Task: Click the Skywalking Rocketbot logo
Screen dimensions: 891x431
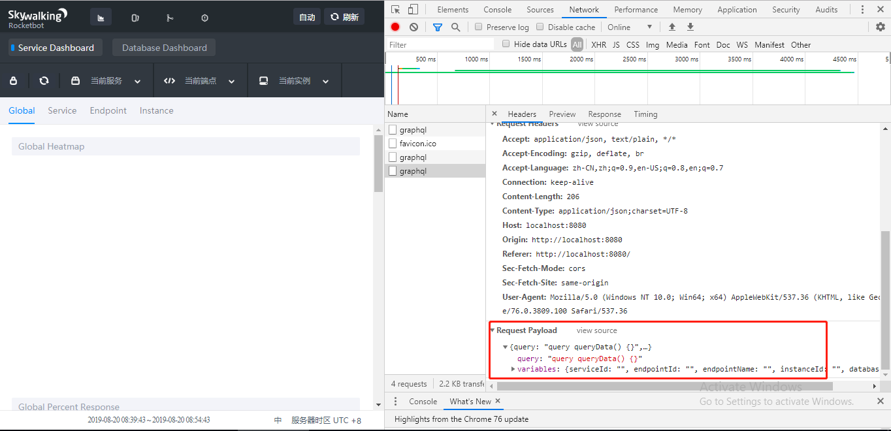Action: click(x=37, y=18)
